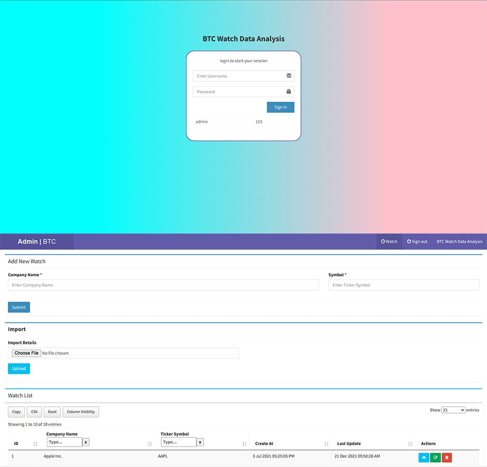Open the Show entries dropdown
This screenshot has width=487, height=467.
(453, 410)
